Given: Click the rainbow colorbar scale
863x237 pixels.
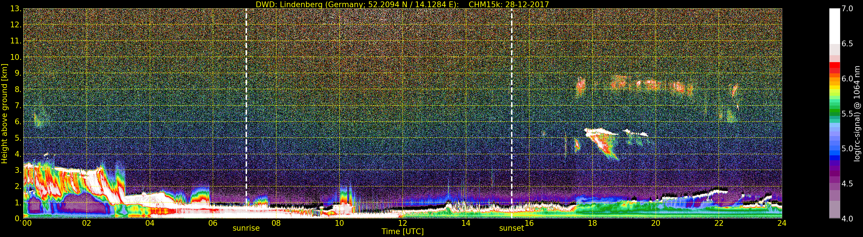Looking at the screenshot, I should pos(835,113).
